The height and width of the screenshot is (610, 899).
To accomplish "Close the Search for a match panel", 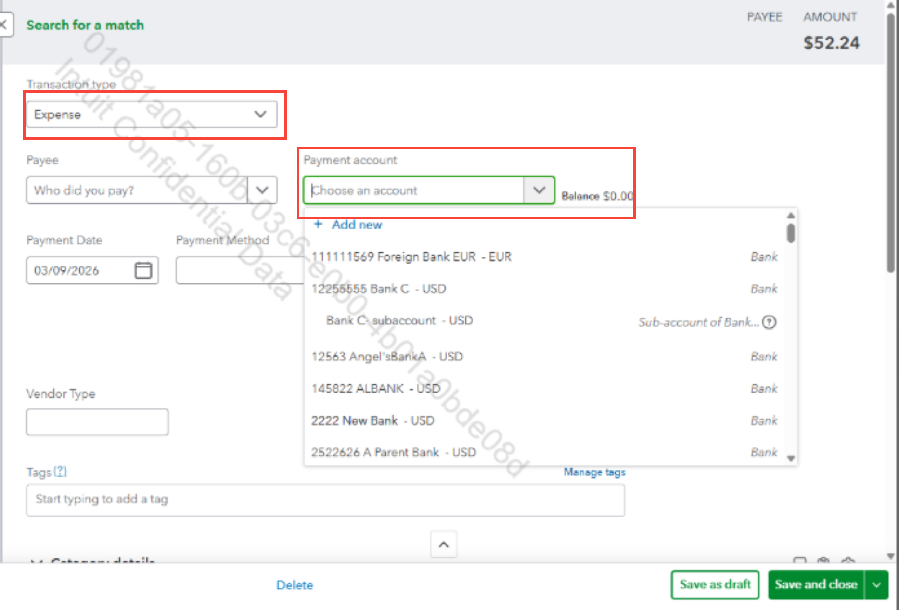I will [4, 25].
